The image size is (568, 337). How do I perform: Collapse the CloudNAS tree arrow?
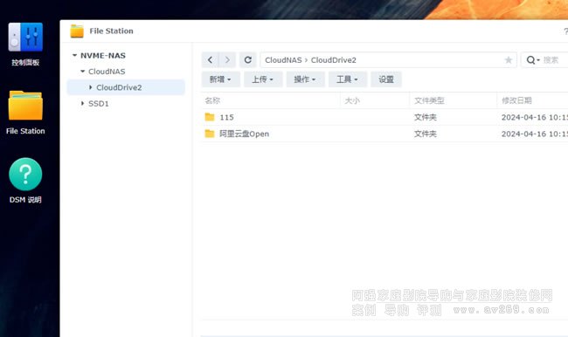pos(83,72)
